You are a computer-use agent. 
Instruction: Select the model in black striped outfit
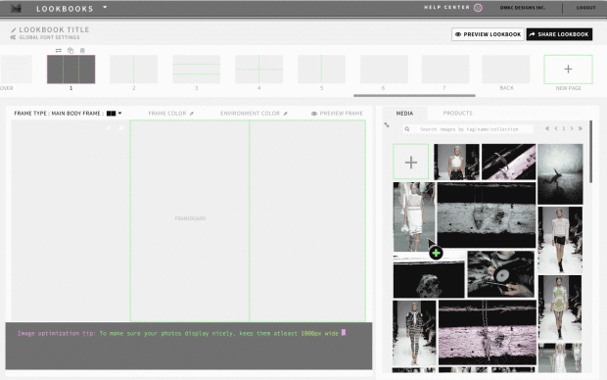tap(414, 333)
